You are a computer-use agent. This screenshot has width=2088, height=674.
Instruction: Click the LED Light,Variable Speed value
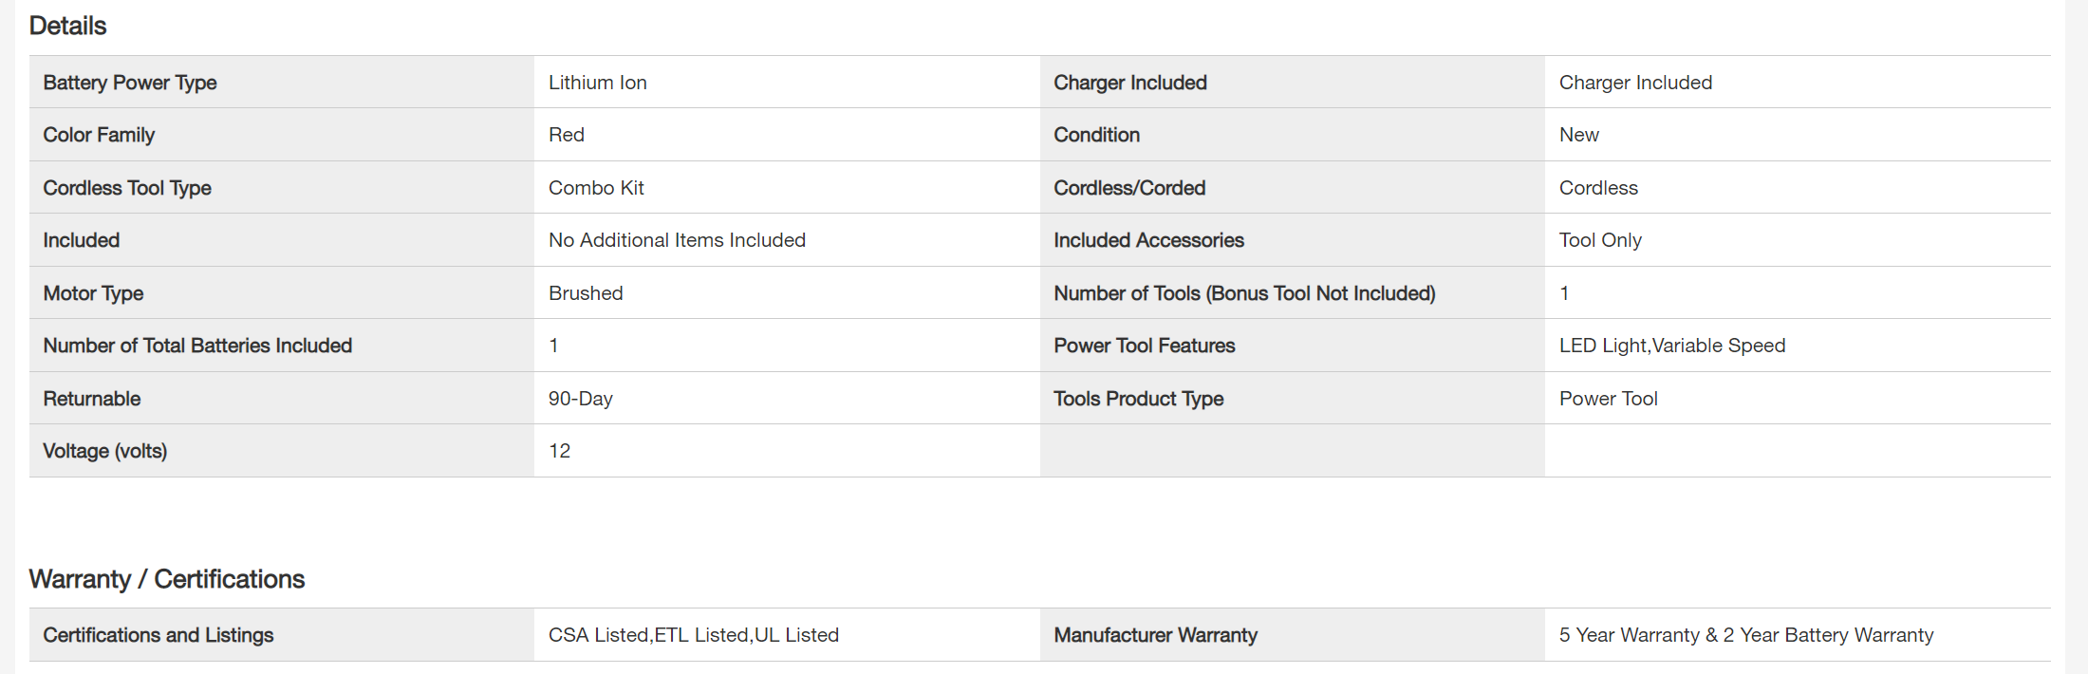[x=1672, y=346]
